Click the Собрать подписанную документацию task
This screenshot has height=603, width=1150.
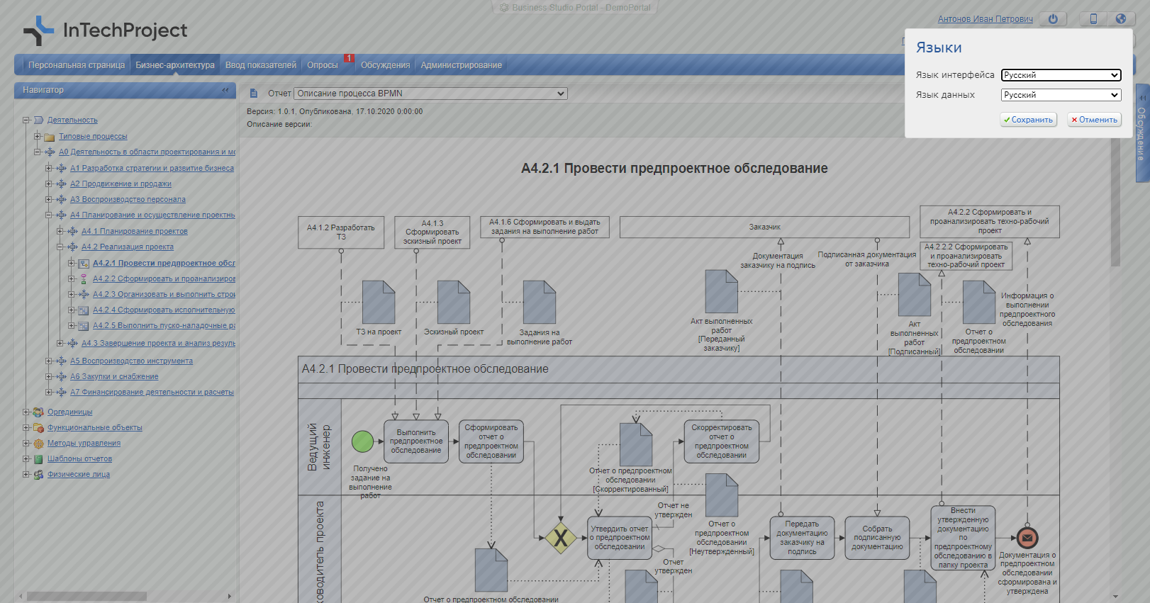coord(877,538)
